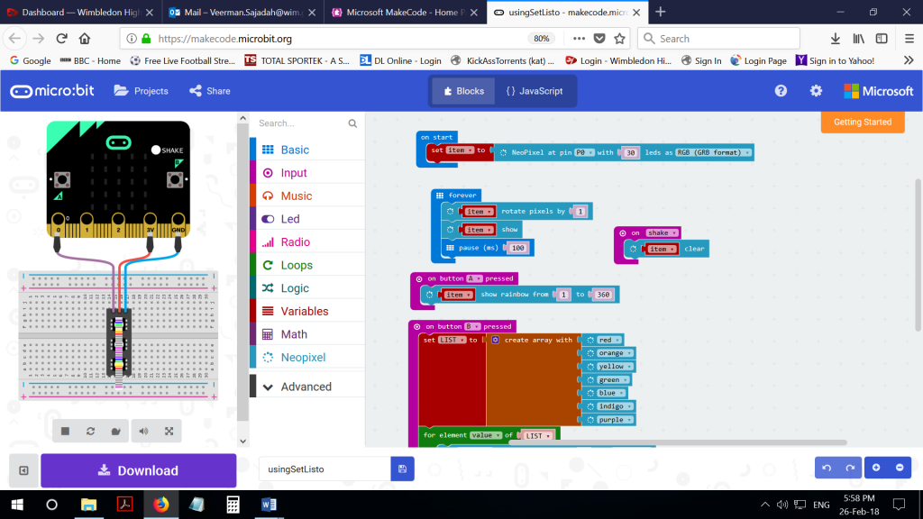Open the settings gear in the MakeCode header

click(x=816, y=91)
